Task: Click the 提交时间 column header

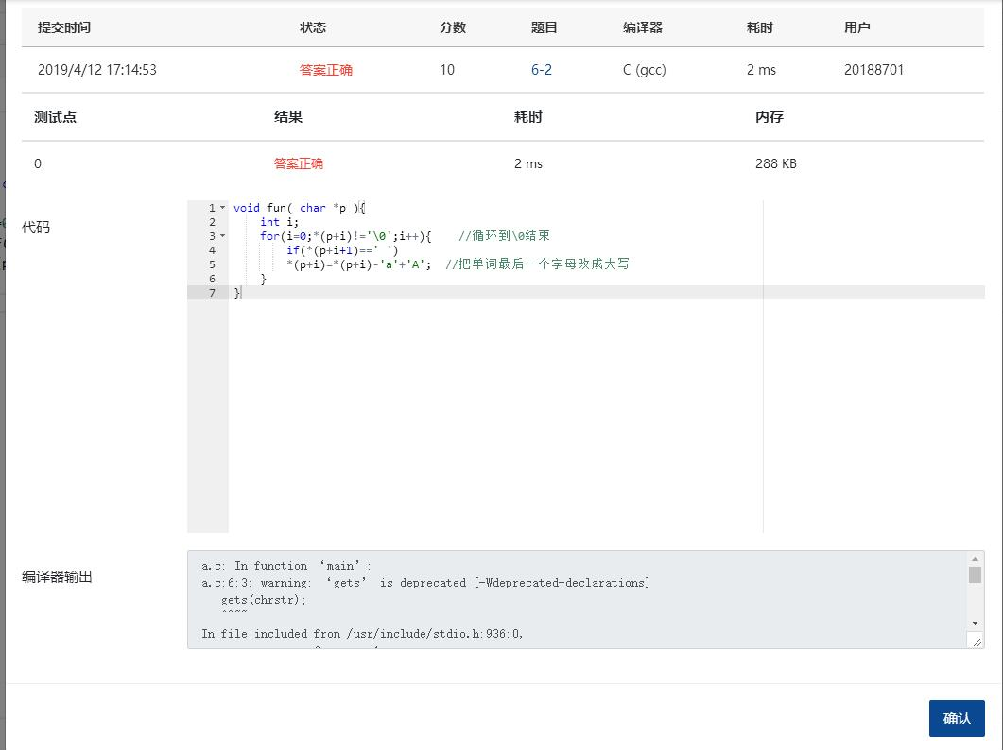Action: click(x=64, y=27)
